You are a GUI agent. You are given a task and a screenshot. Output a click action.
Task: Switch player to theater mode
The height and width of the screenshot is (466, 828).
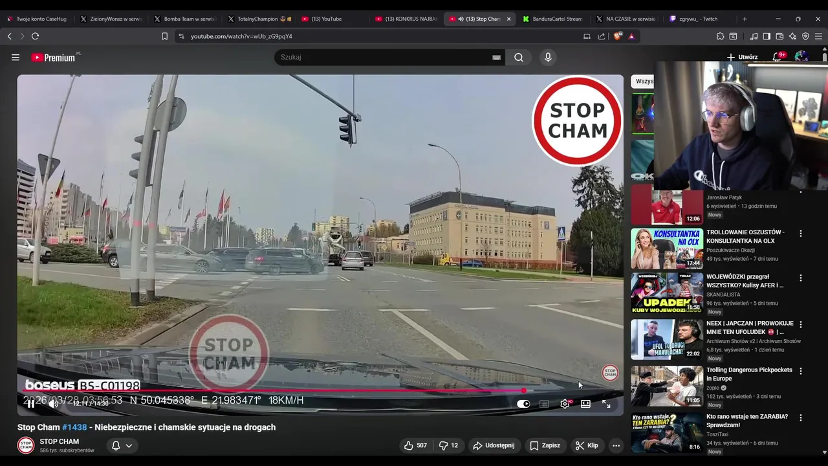click(x=585, y=404)
